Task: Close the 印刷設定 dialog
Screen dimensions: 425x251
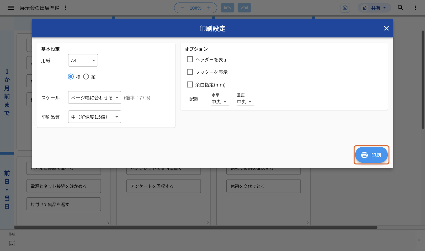Action: click(386, 28)
